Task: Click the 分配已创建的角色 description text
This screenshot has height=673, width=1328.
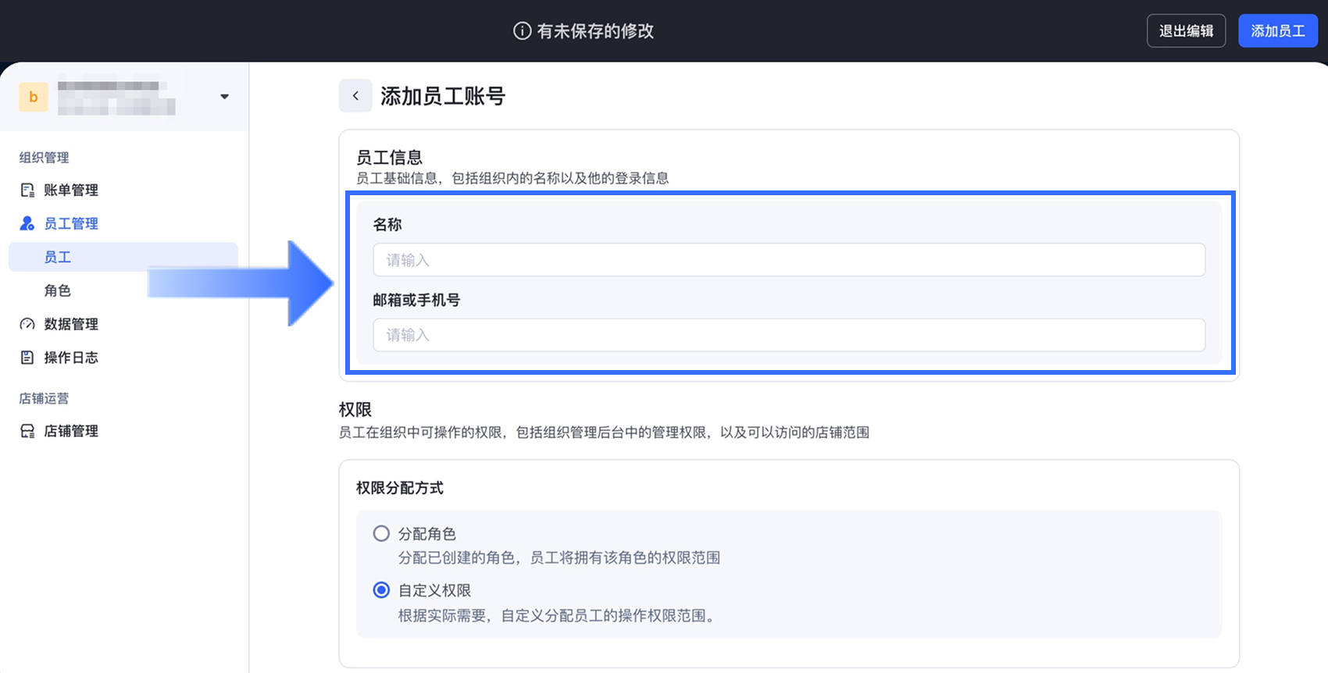Action: click(559, 557)
